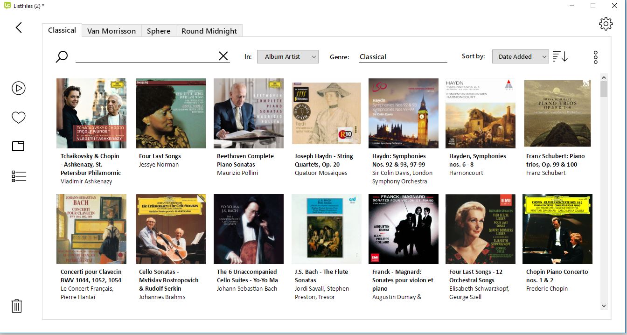This screenshot has height=335, width=627.
Task: Click the trash bin icon
Action: (17, 306)
